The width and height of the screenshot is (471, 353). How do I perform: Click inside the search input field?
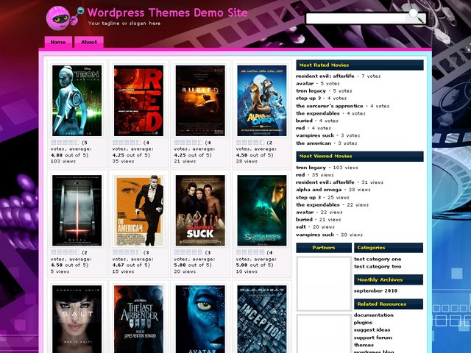tap(355, 18)
